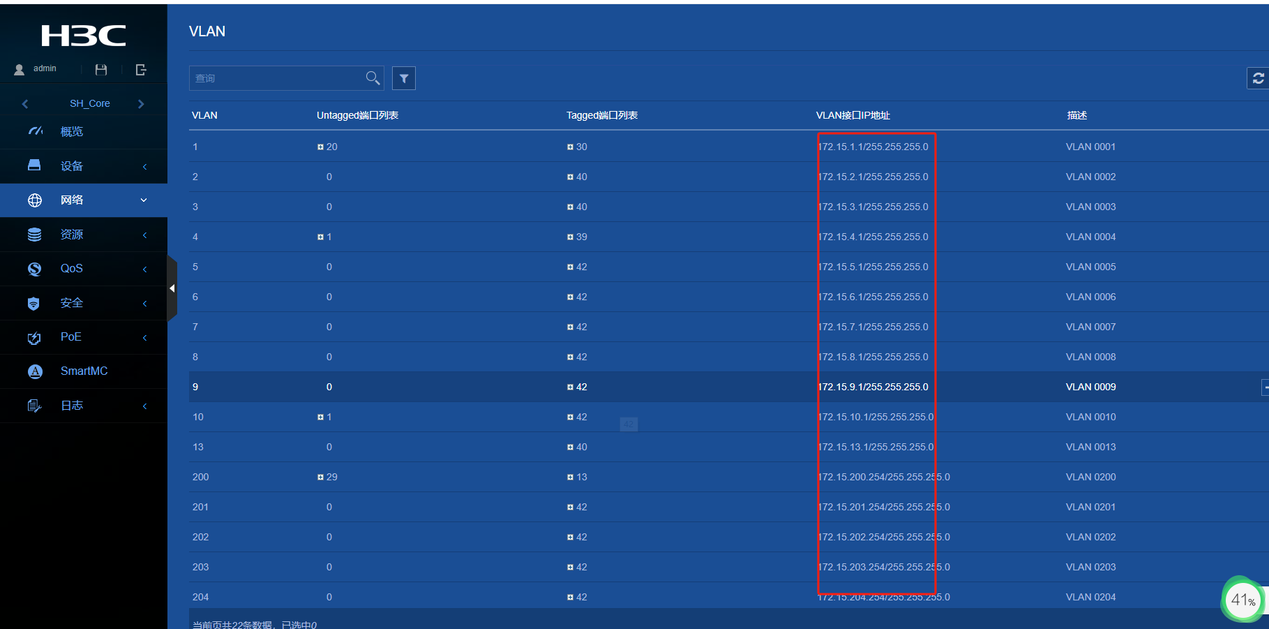The width and height of the screenshot is (1269, 629).
Task: Sort by VLAN接口IP地址 column header
Action: [x=853, y=115]
